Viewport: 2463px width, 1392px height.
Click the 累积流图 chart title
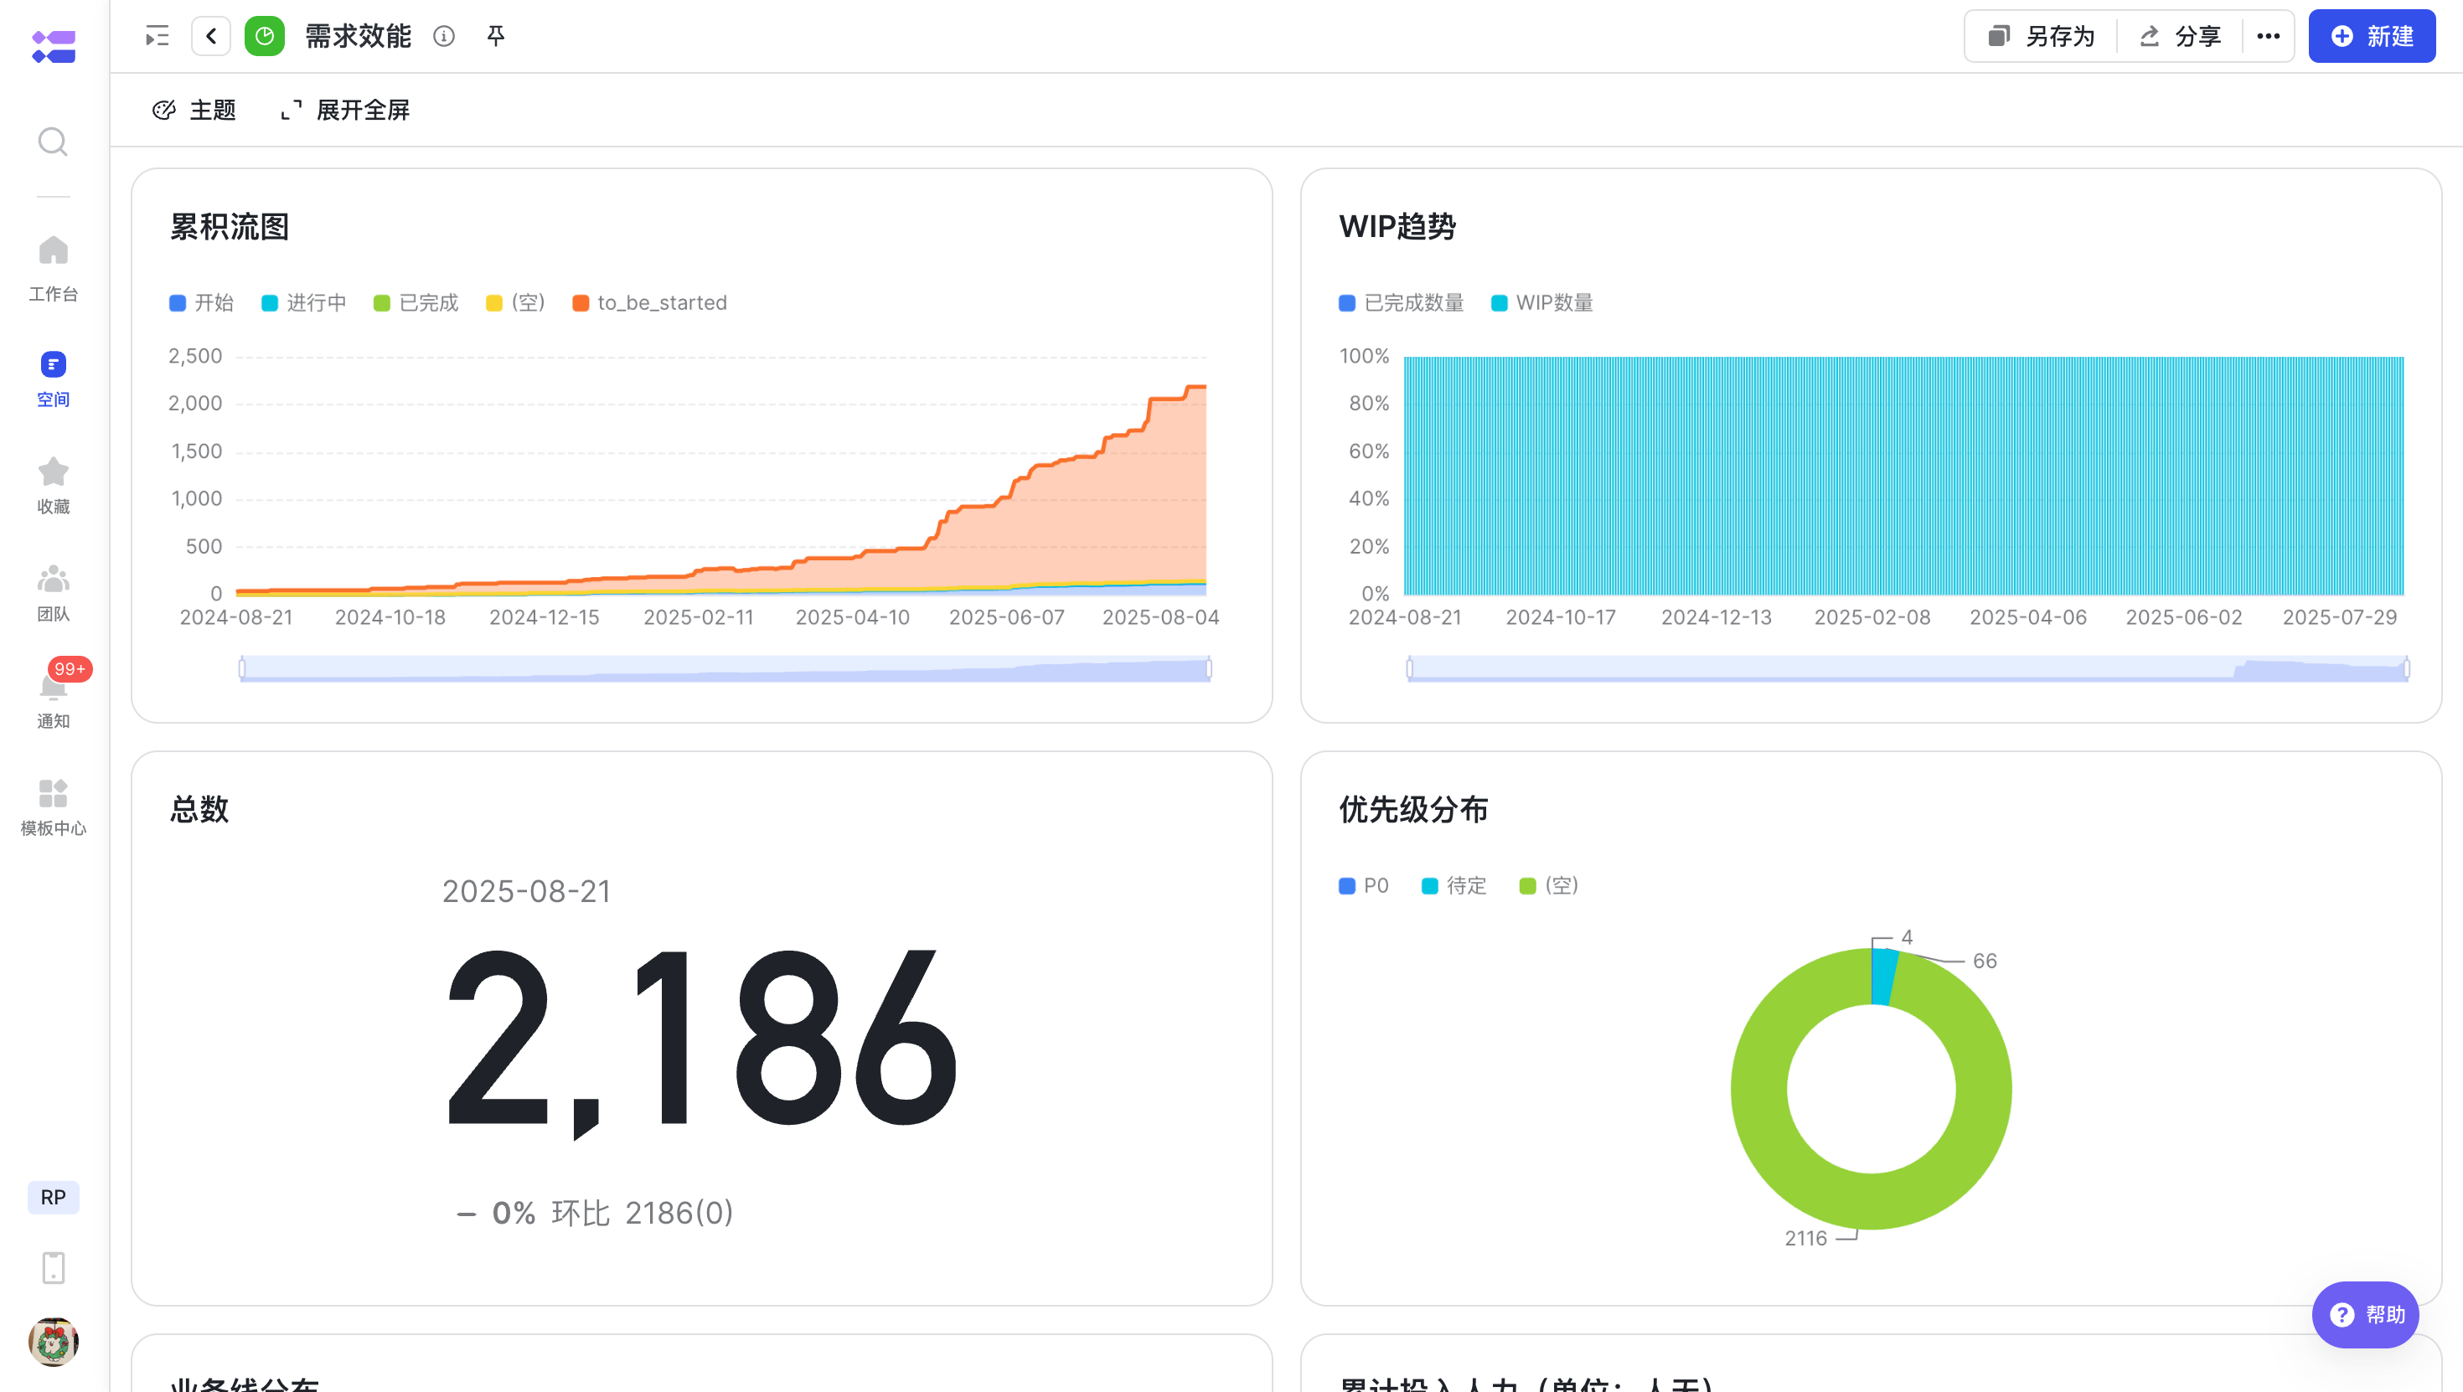[230, 228]
